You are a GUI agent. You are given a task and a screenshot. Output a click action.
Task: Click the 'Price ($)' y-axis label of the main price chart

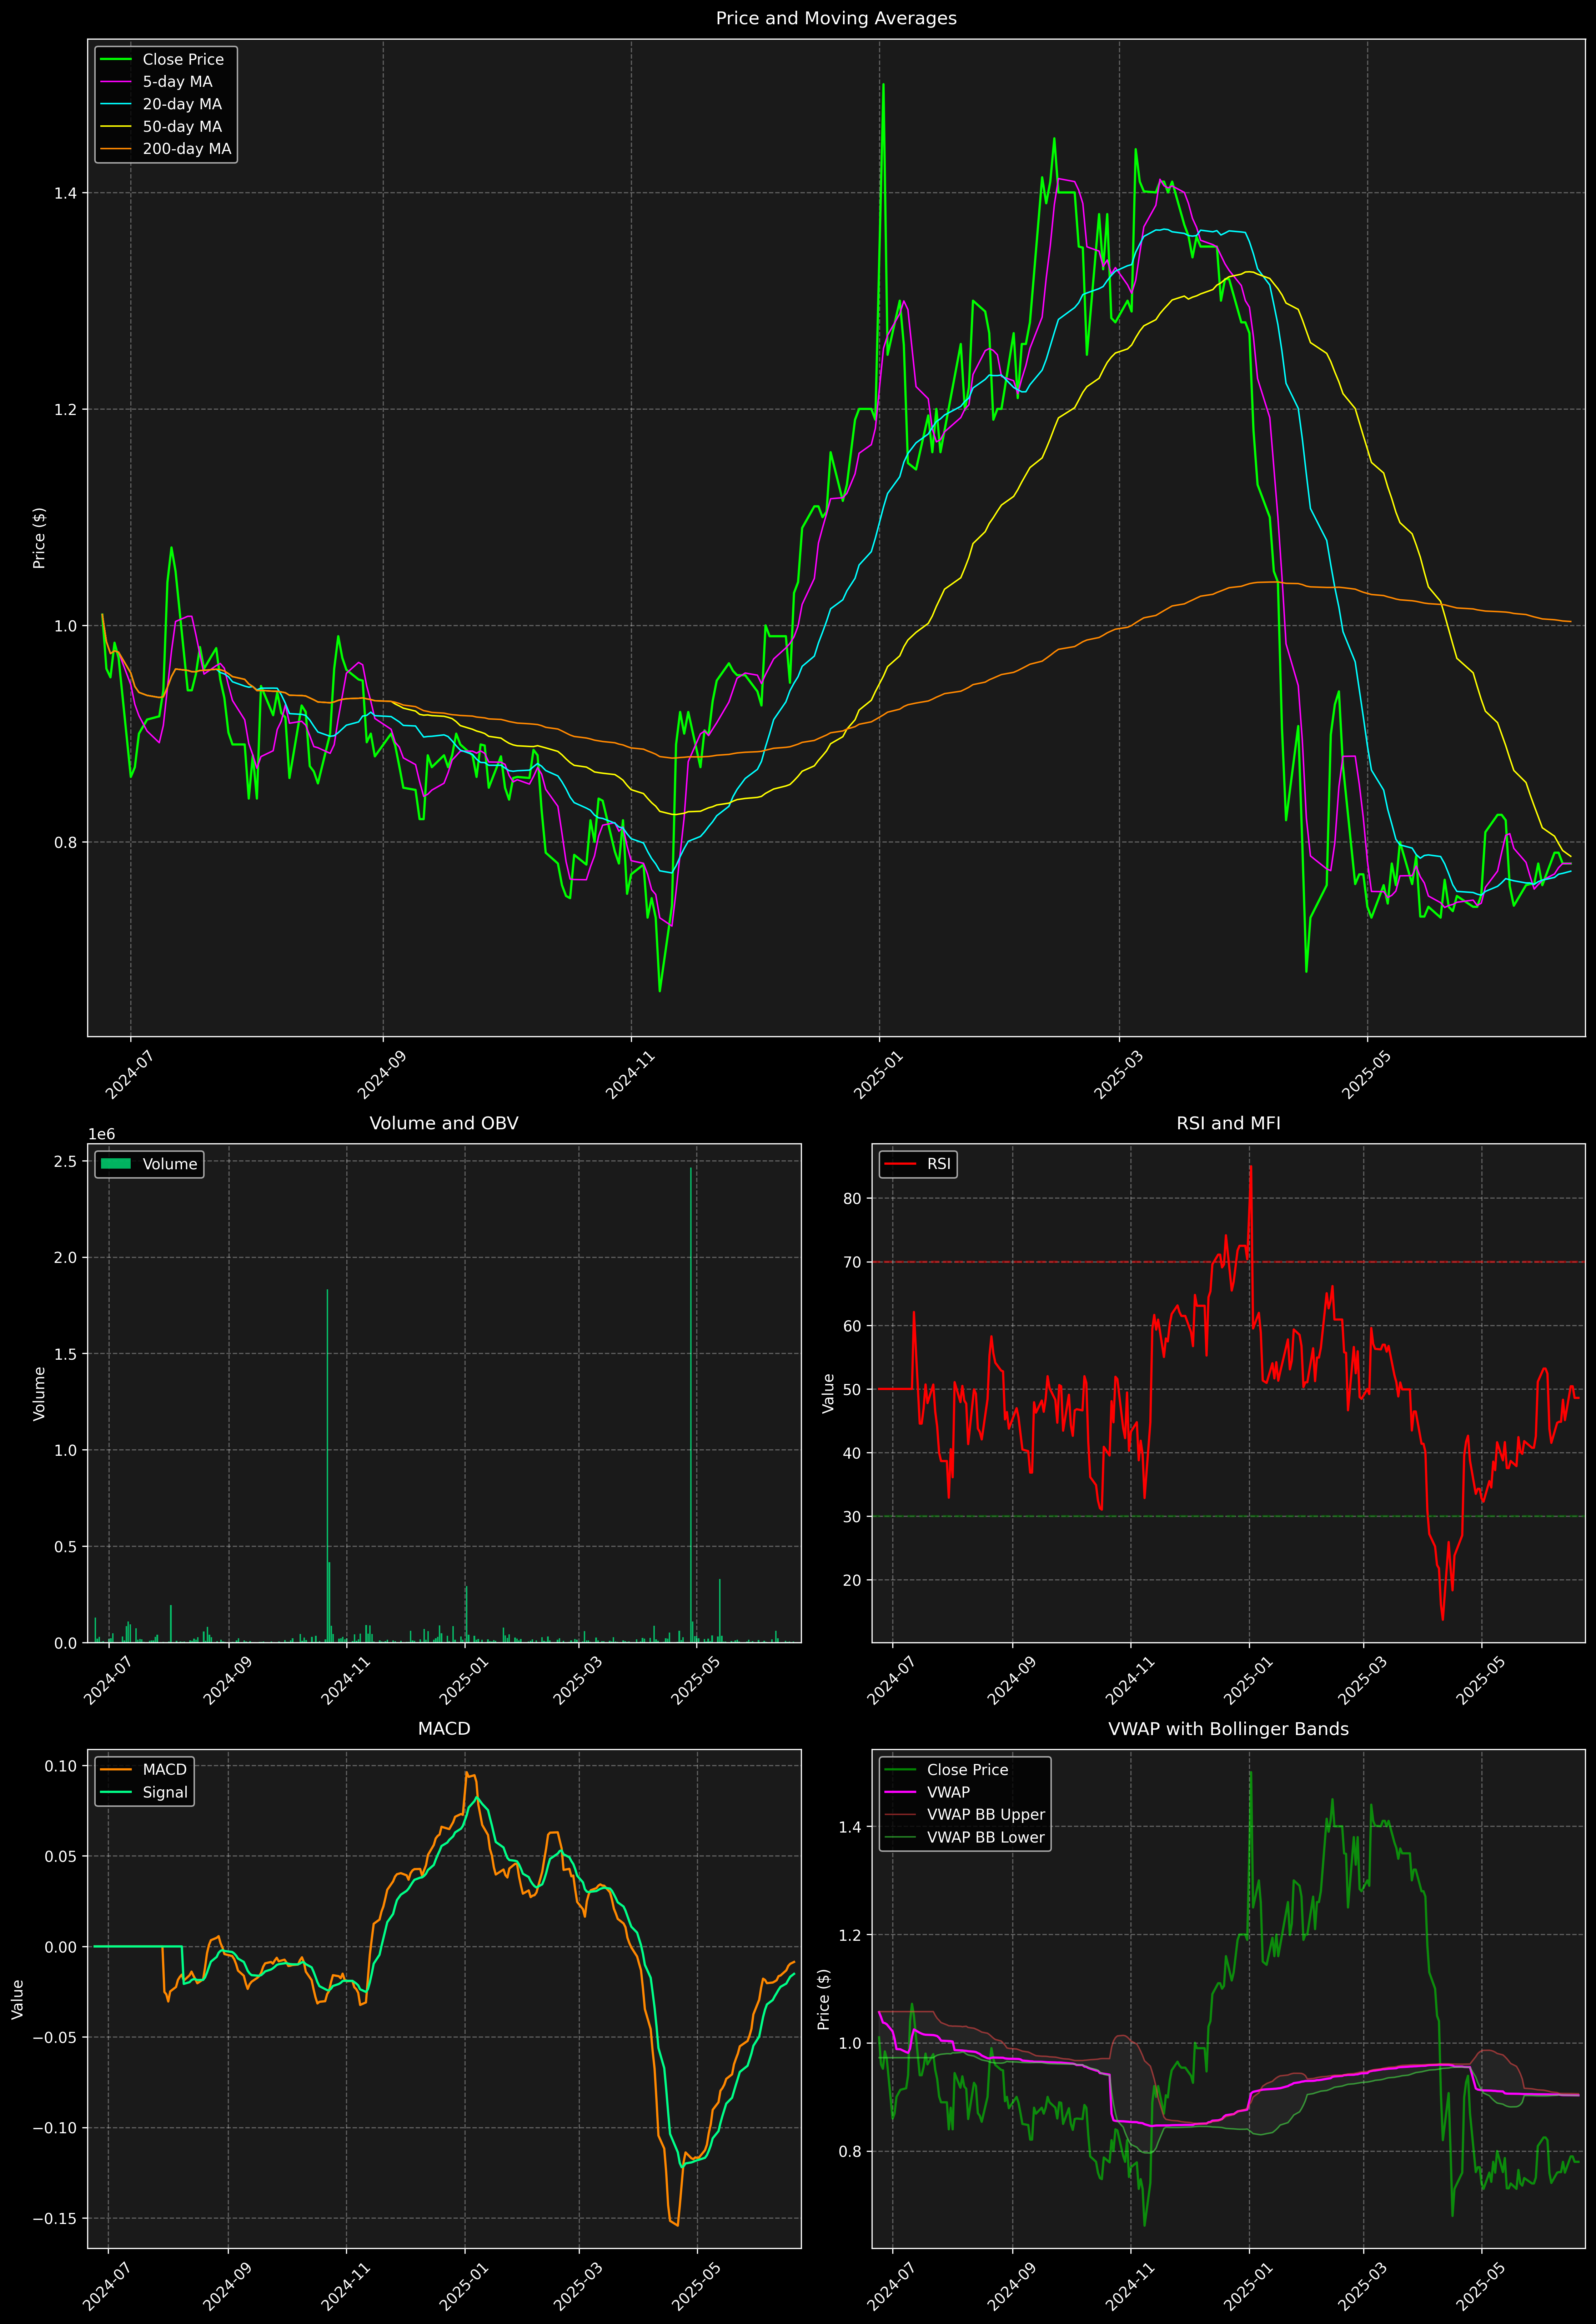tap(39, 538)
